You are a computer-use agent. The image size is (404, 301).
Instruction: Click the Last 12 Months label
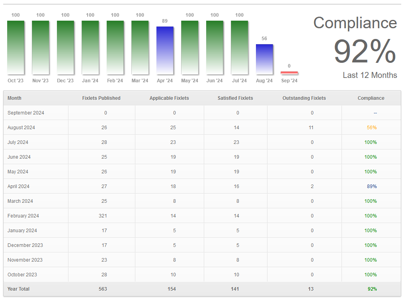[x=370, y=75]
